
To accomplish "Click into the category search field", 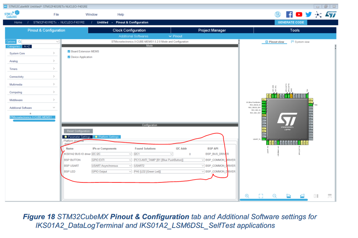I will [x=40, y=42].
